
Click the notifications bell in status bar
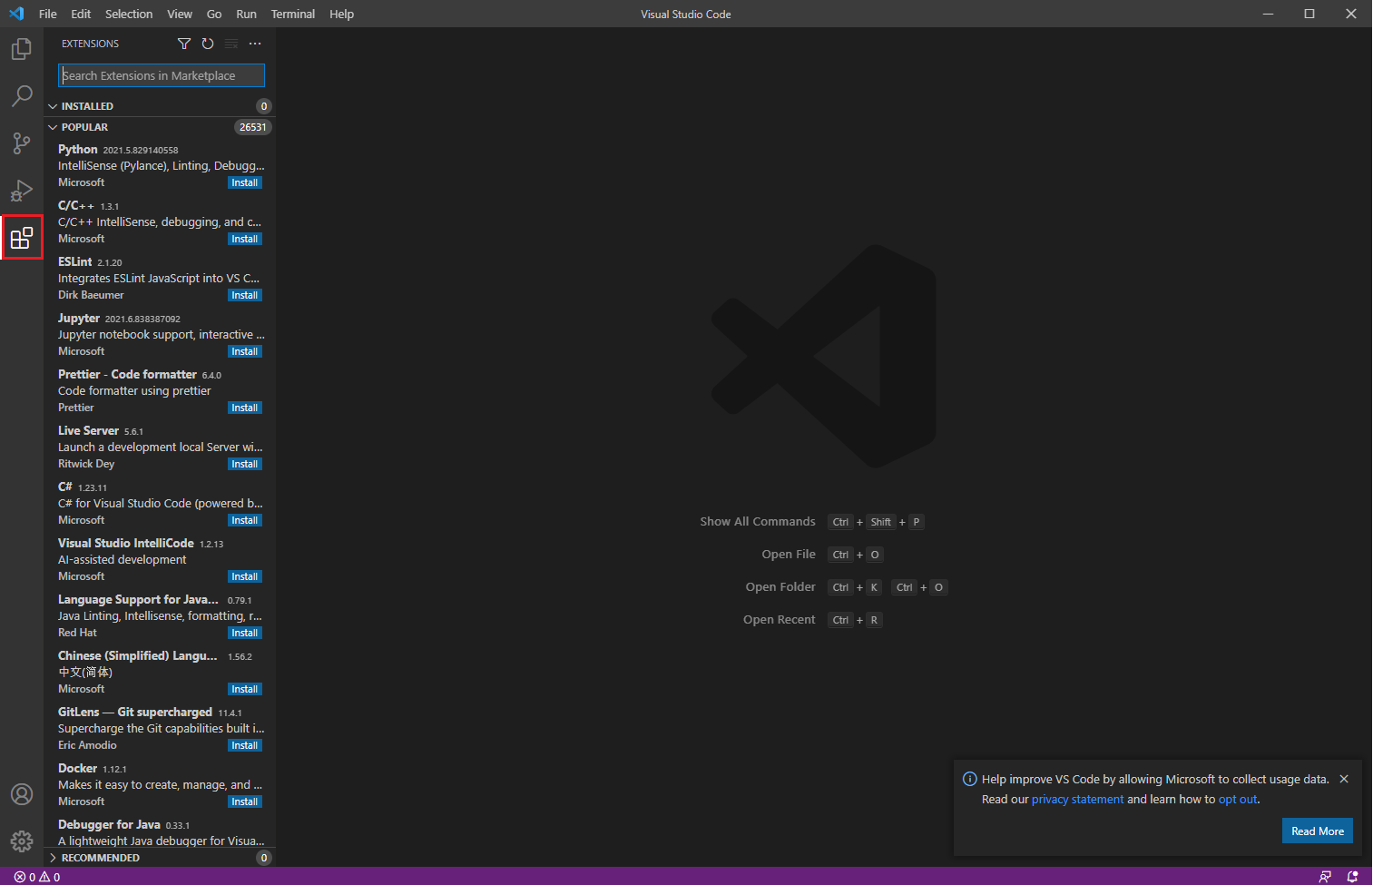pos(1352,877)
